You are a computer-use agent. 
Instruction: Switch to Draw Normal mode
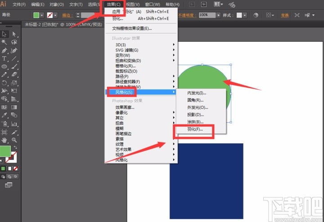tap(3, 177)
